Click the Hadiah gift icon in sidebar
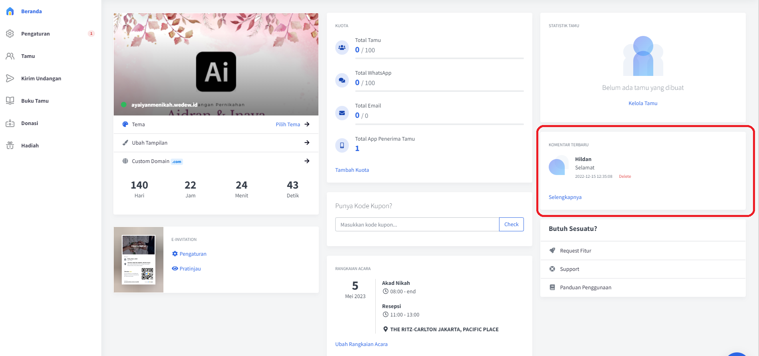The width and height of the screenshot is (759, 356). click(x=10, y=145)
